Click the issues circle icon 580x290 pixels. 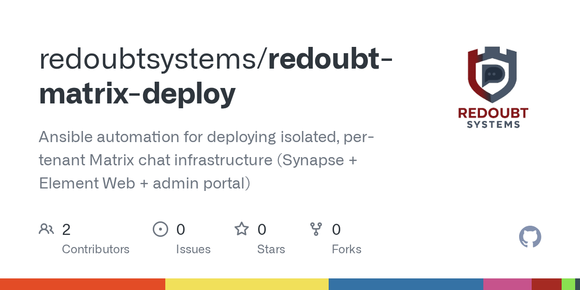(x=160, y=229)
